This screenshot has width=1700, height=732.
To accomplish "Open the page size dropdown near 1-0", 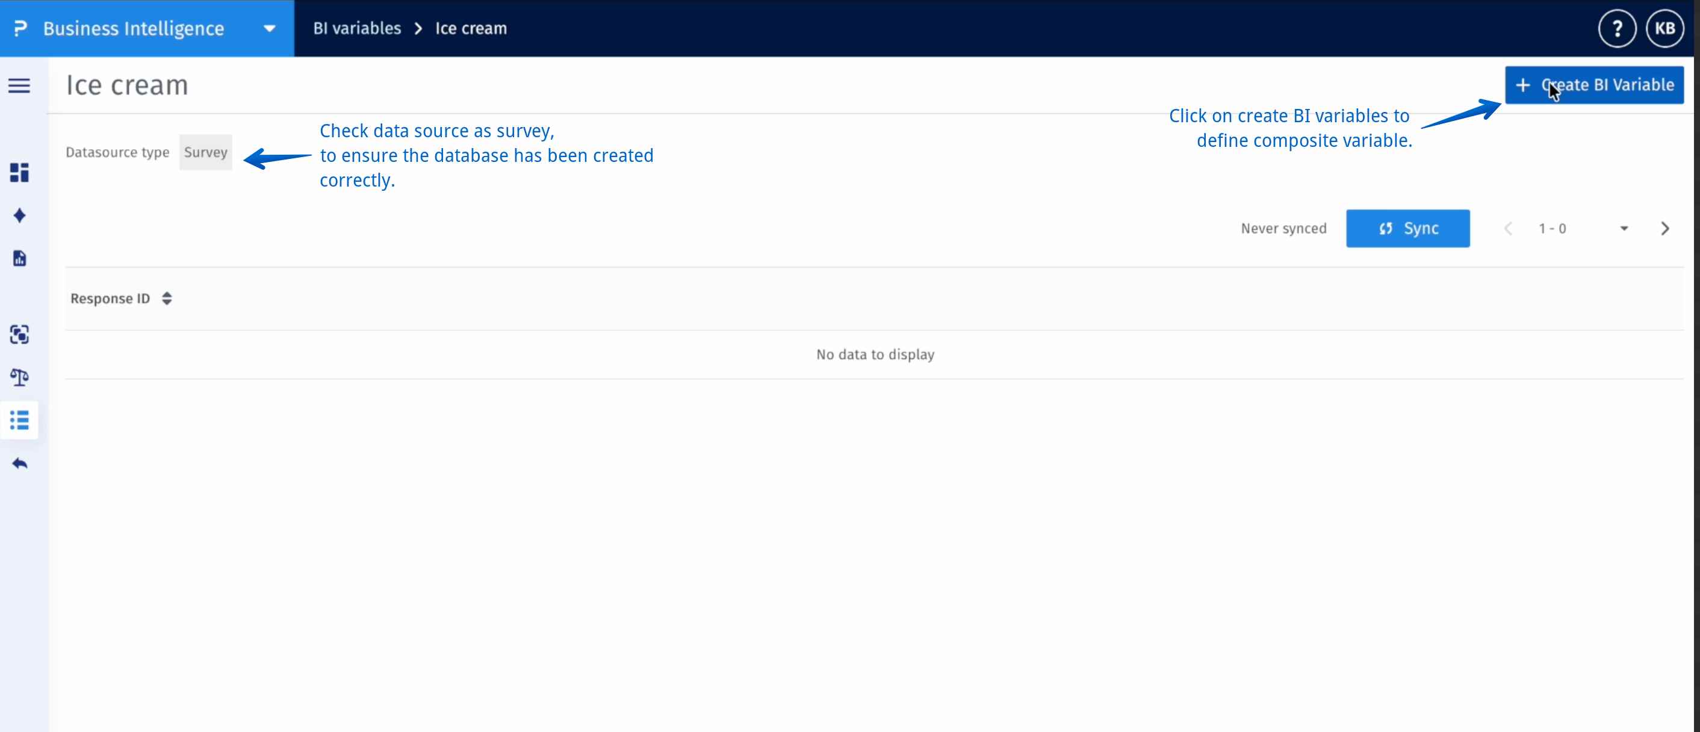I will [x=1624, y=228].
